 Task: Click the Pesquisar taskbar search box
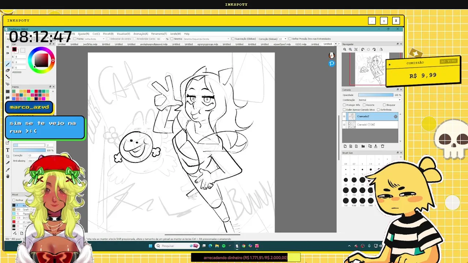pos(177,246)
